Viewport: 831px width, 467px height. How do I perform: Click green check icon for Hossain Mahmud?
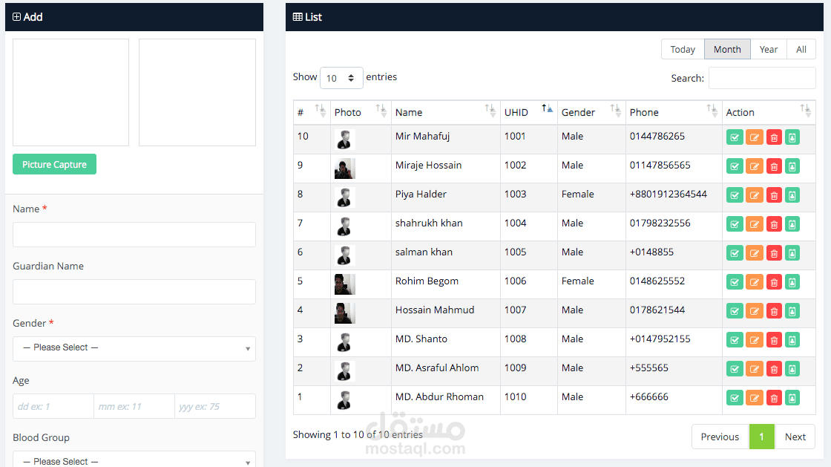(x=735, y=311)
